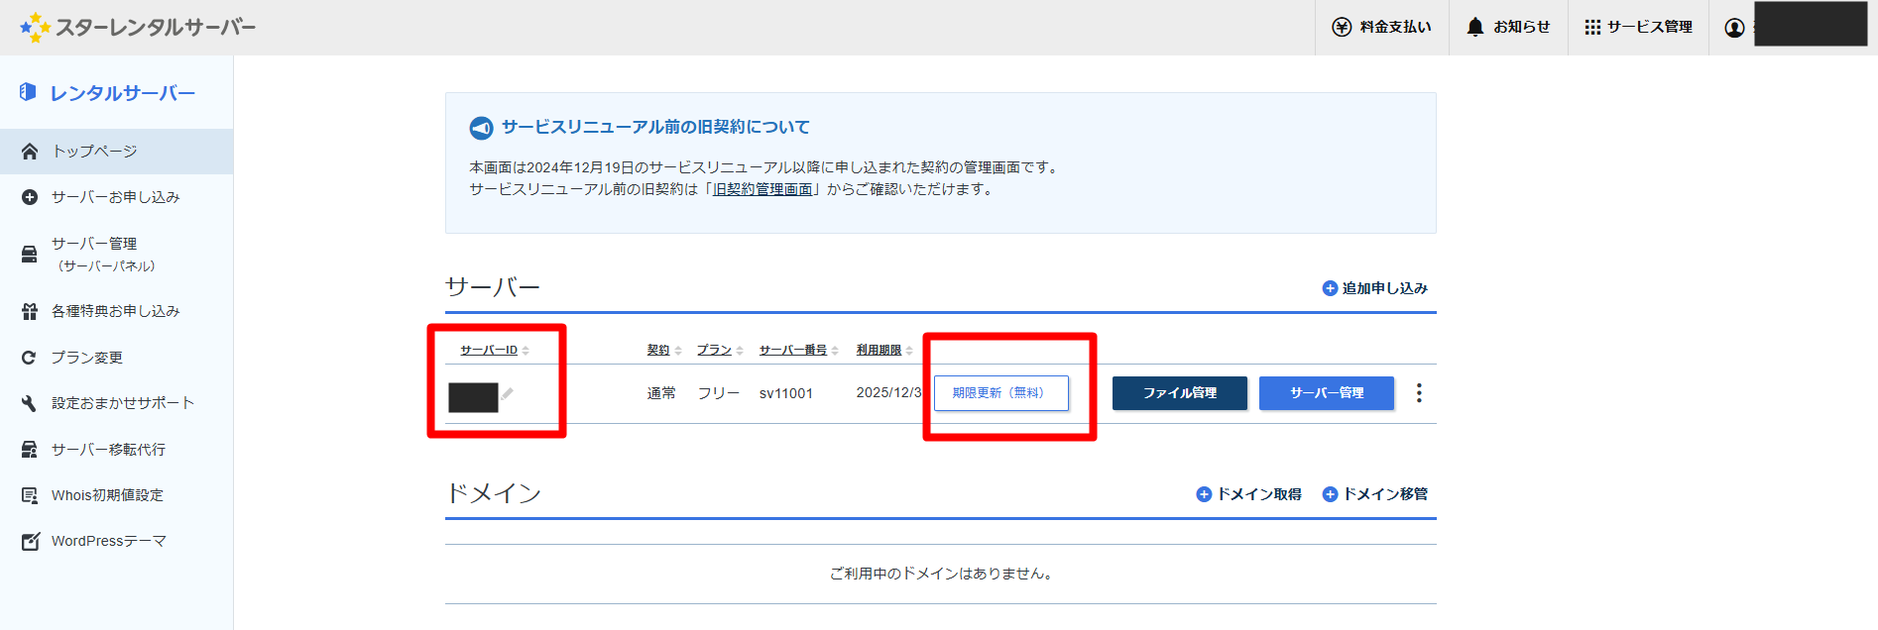Open サーバーお申し込み from the sidebar
Viewport: 1878px width, 630px height.
[115, 197]
